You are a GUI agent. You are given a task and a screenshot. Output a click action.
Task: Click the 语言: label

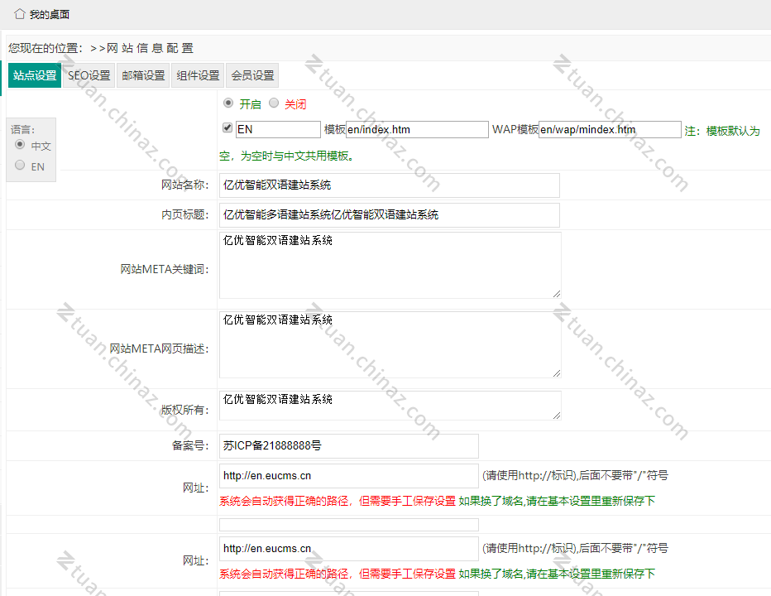coord(22,130)
